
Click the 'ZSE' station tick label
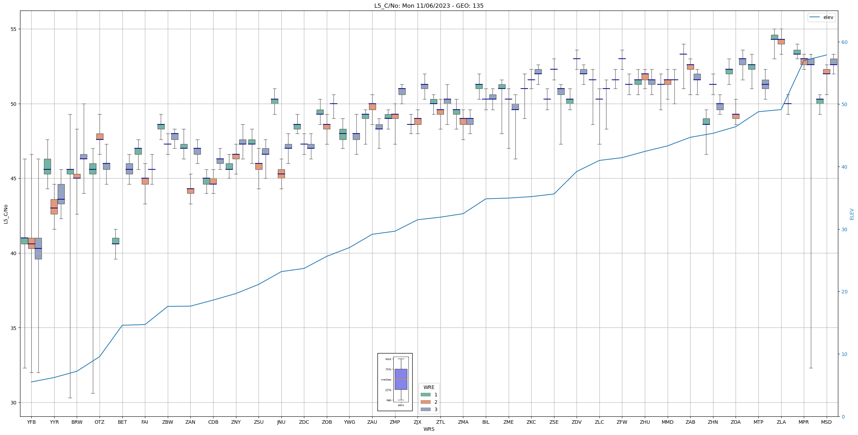(554, 422)
